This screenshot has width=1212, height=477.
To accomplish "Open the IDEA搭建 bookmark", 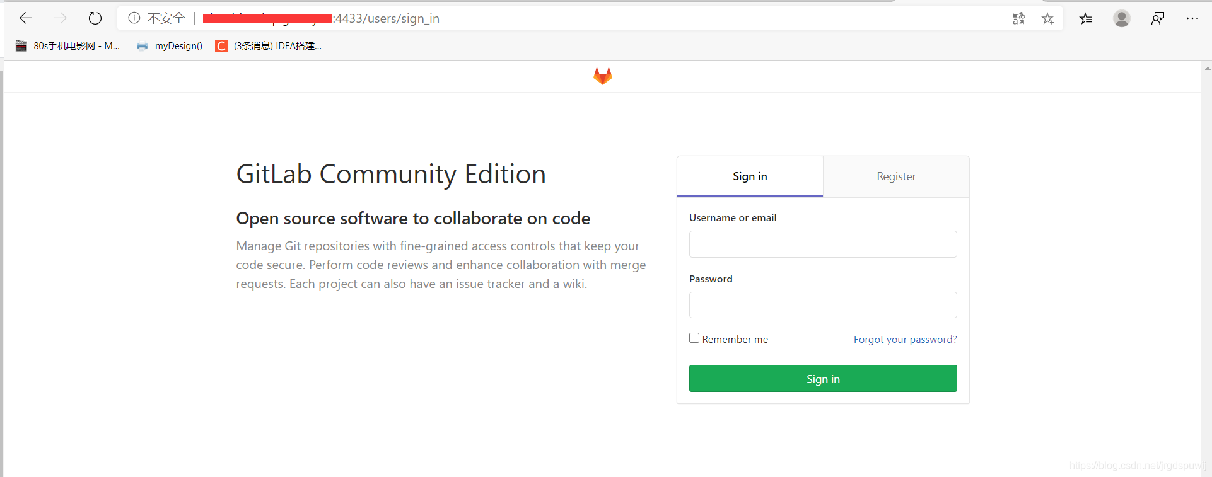I will coord(269,45).
